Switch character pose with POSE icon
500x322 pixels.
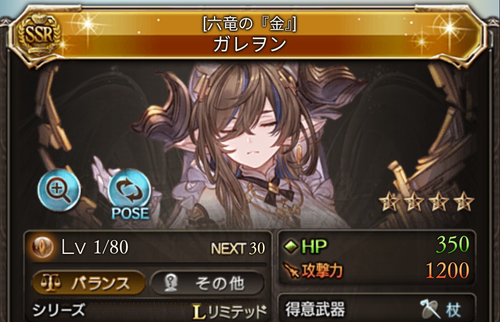click(130, 195)
